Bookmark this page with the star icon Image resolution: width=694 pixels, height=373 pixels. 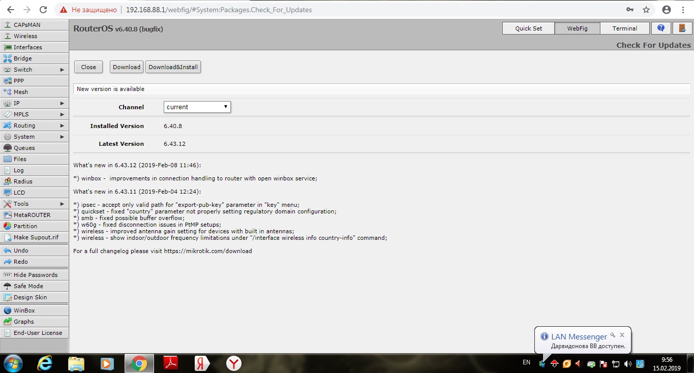pos(646,10)
